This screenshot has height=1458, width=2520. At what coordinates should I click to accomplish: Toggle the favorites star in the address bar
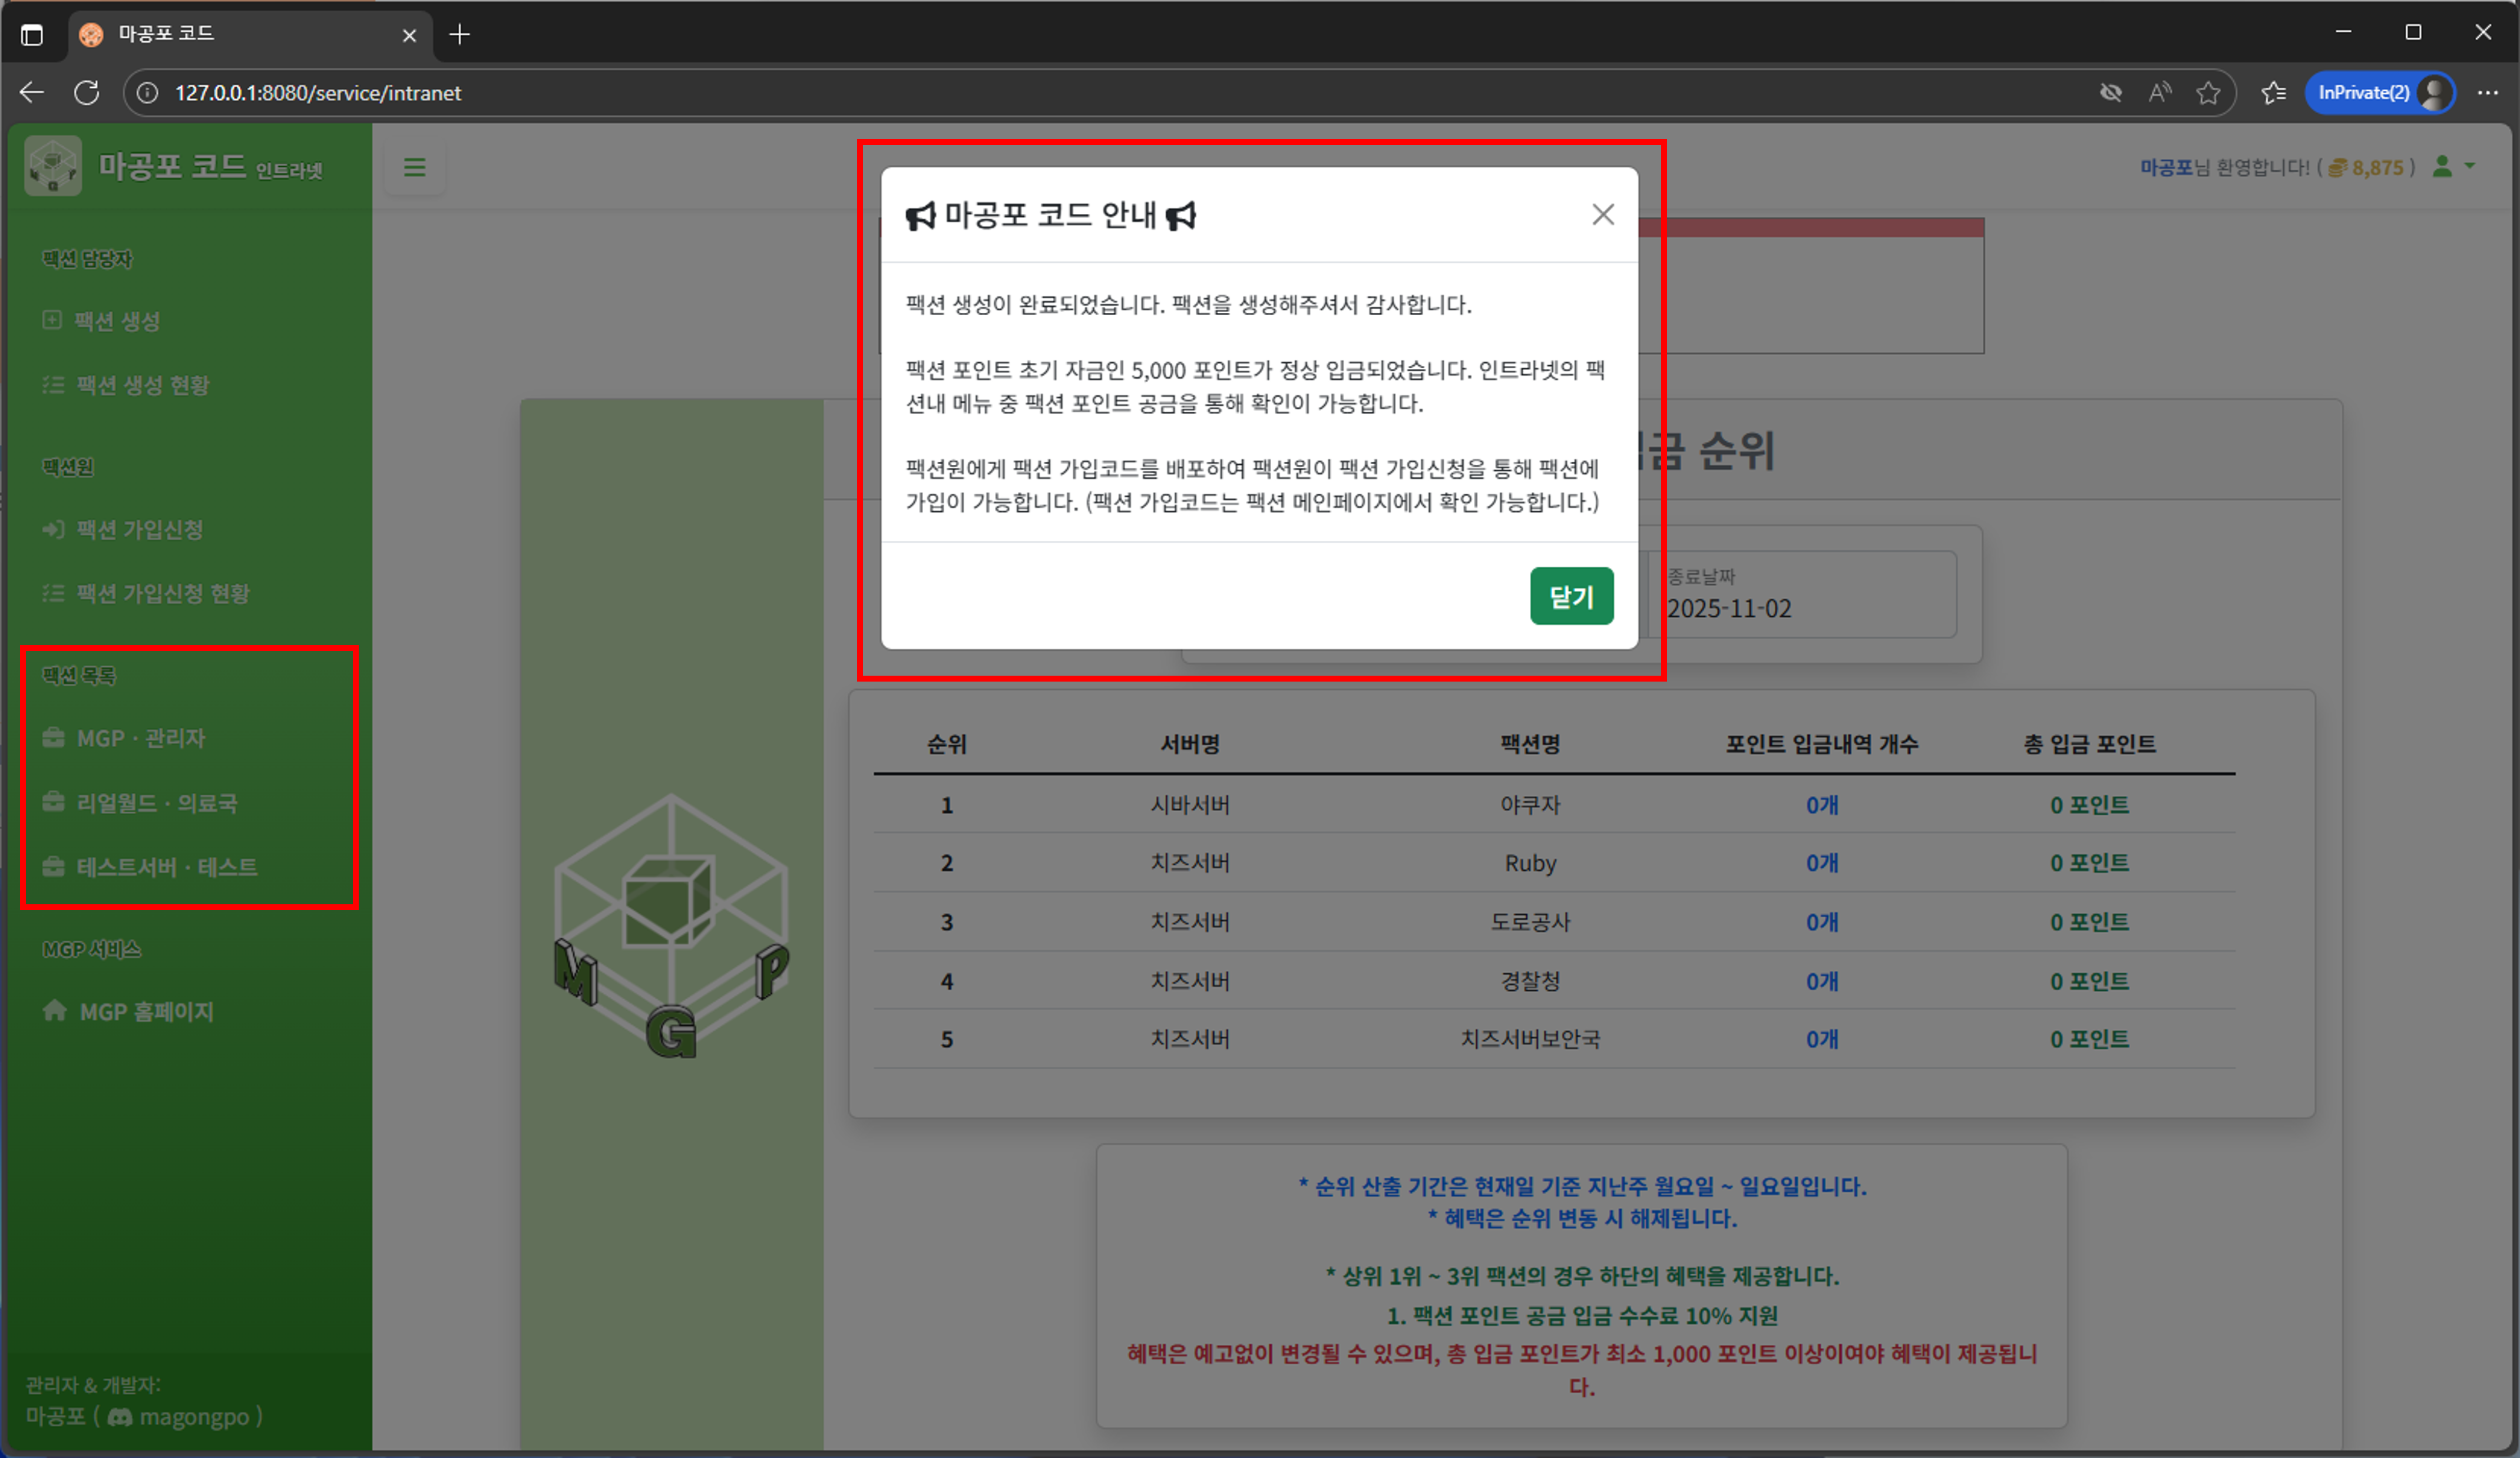[2209, 92]
